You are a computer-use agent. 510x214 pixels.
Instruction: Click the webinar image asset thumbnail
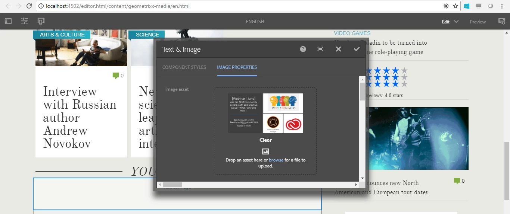265,113
